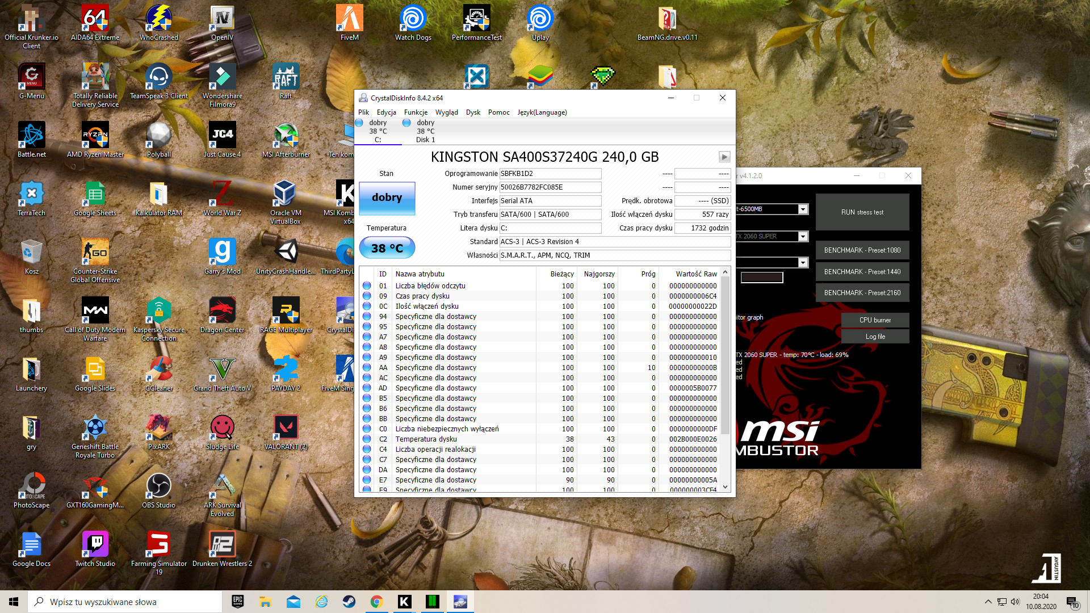The height and width of the screenshot is (613, 1090).
Task: Click Kombustor empty input box
Action: (x=762, y=278)
